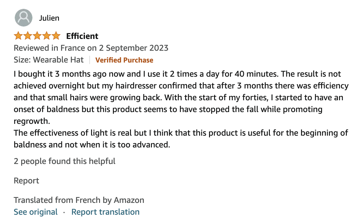Click '2 people found this helpful' text
The height and width of the screenshot is (220, 363).
coord(65,161)
